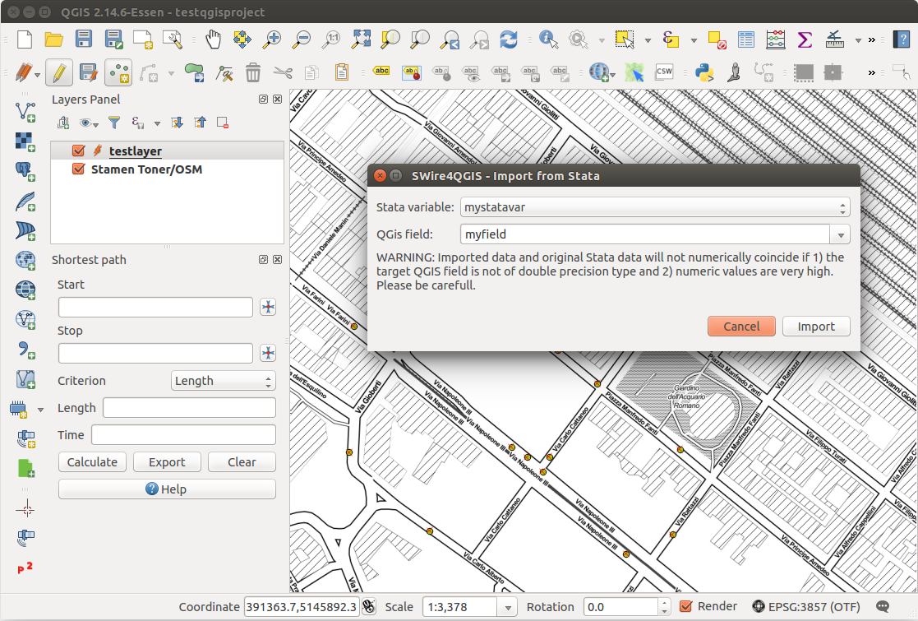
Task: Open messages log speech bubble icon
Action: click(883, 606)
